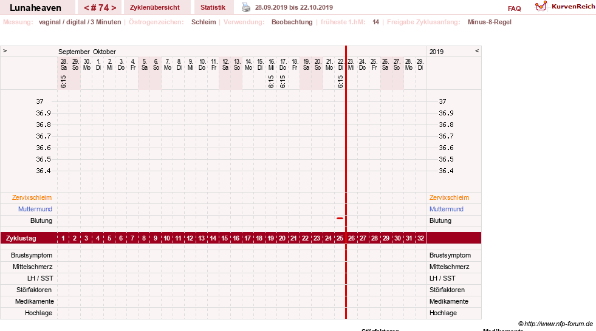Click the right Zervixschleim label
This screenshot has width=596, height=331.
pos(450,197)
